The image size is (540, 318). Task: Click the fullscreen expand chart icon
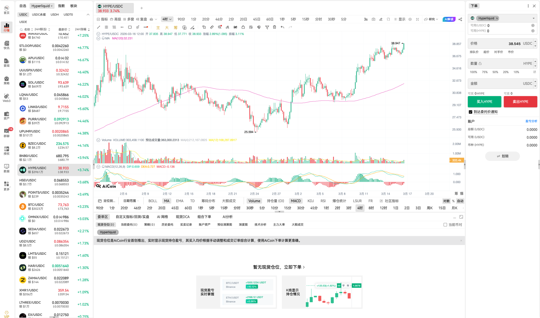(417, 19)
